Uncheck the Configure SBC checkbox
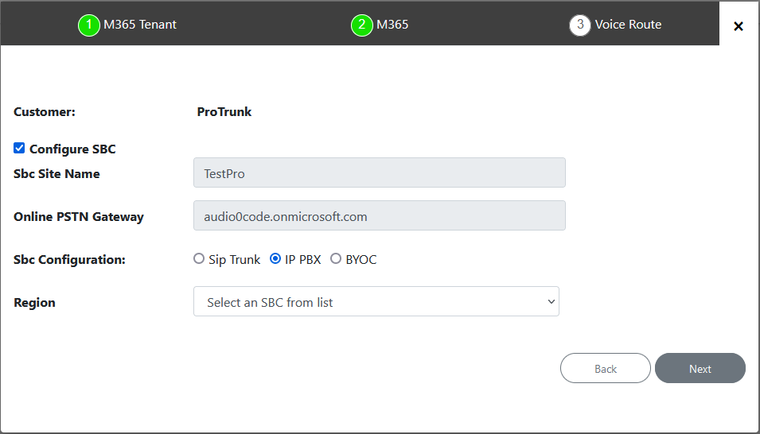The width and height of the screenshot is (760, 434). 19,148
